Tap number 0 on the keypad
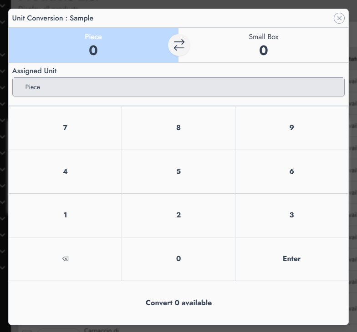This screenshot has width=357, height=332. coord(178,259)
